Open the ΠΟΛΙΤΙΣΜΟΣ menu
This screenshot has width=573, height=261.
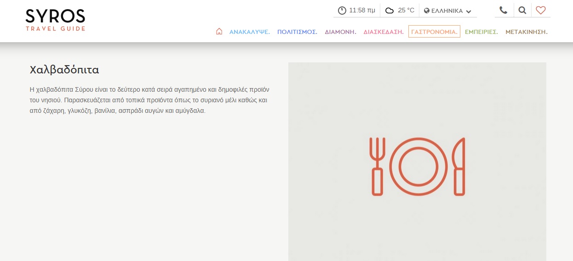(x=297, y=32)
